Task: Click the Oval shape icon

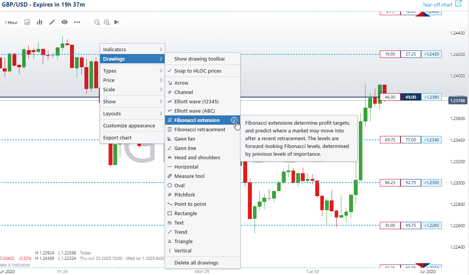Action: (x=169, y=185)
